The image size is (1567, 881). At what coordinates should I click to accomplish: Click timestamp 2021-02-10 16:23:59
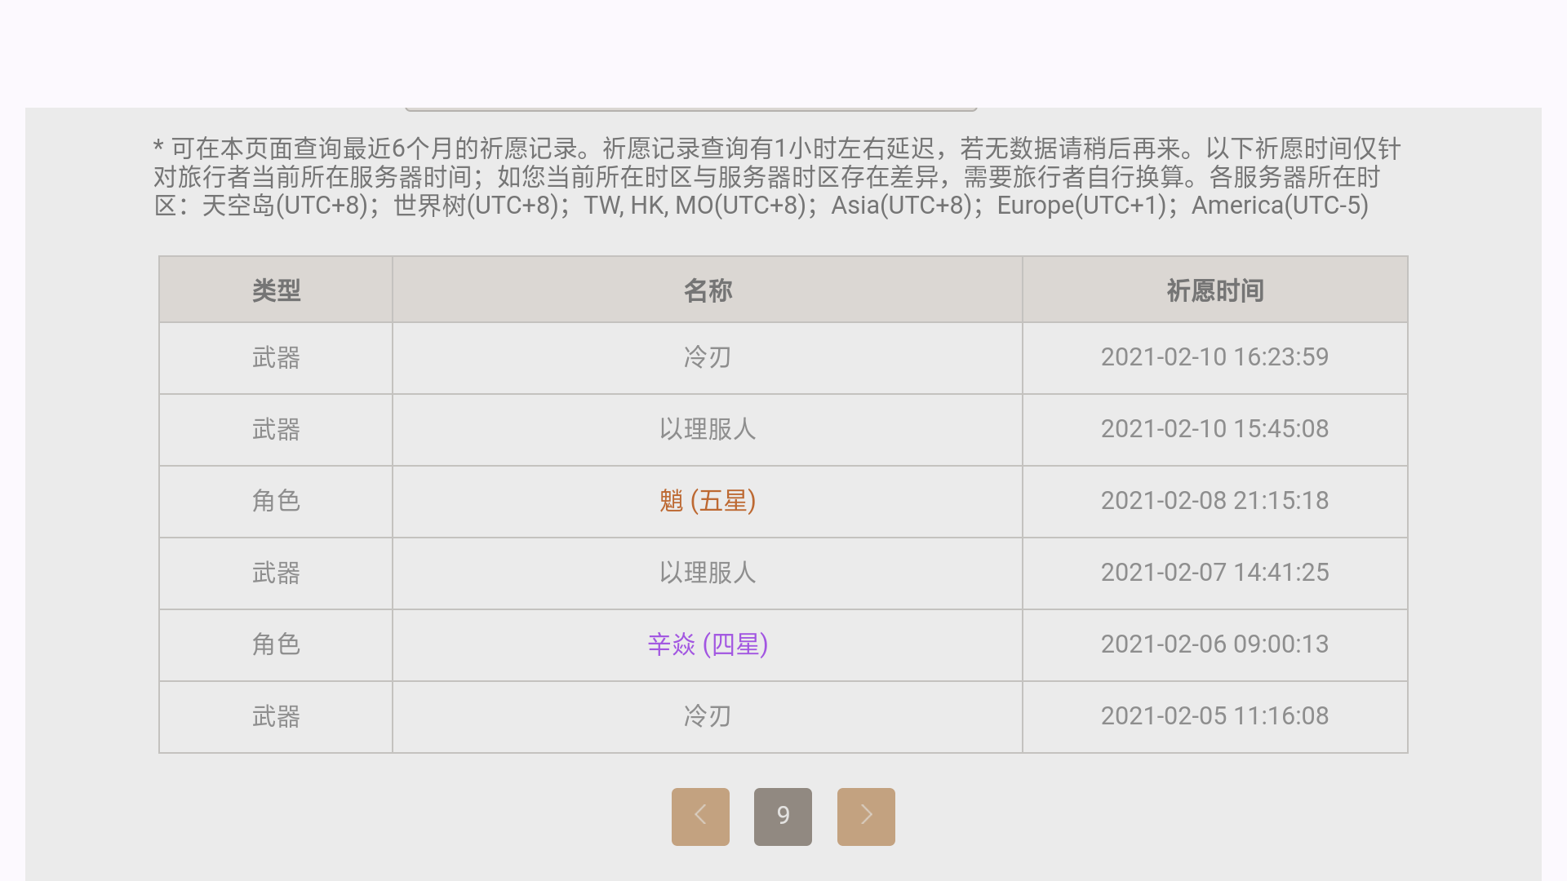(1215, 357)
